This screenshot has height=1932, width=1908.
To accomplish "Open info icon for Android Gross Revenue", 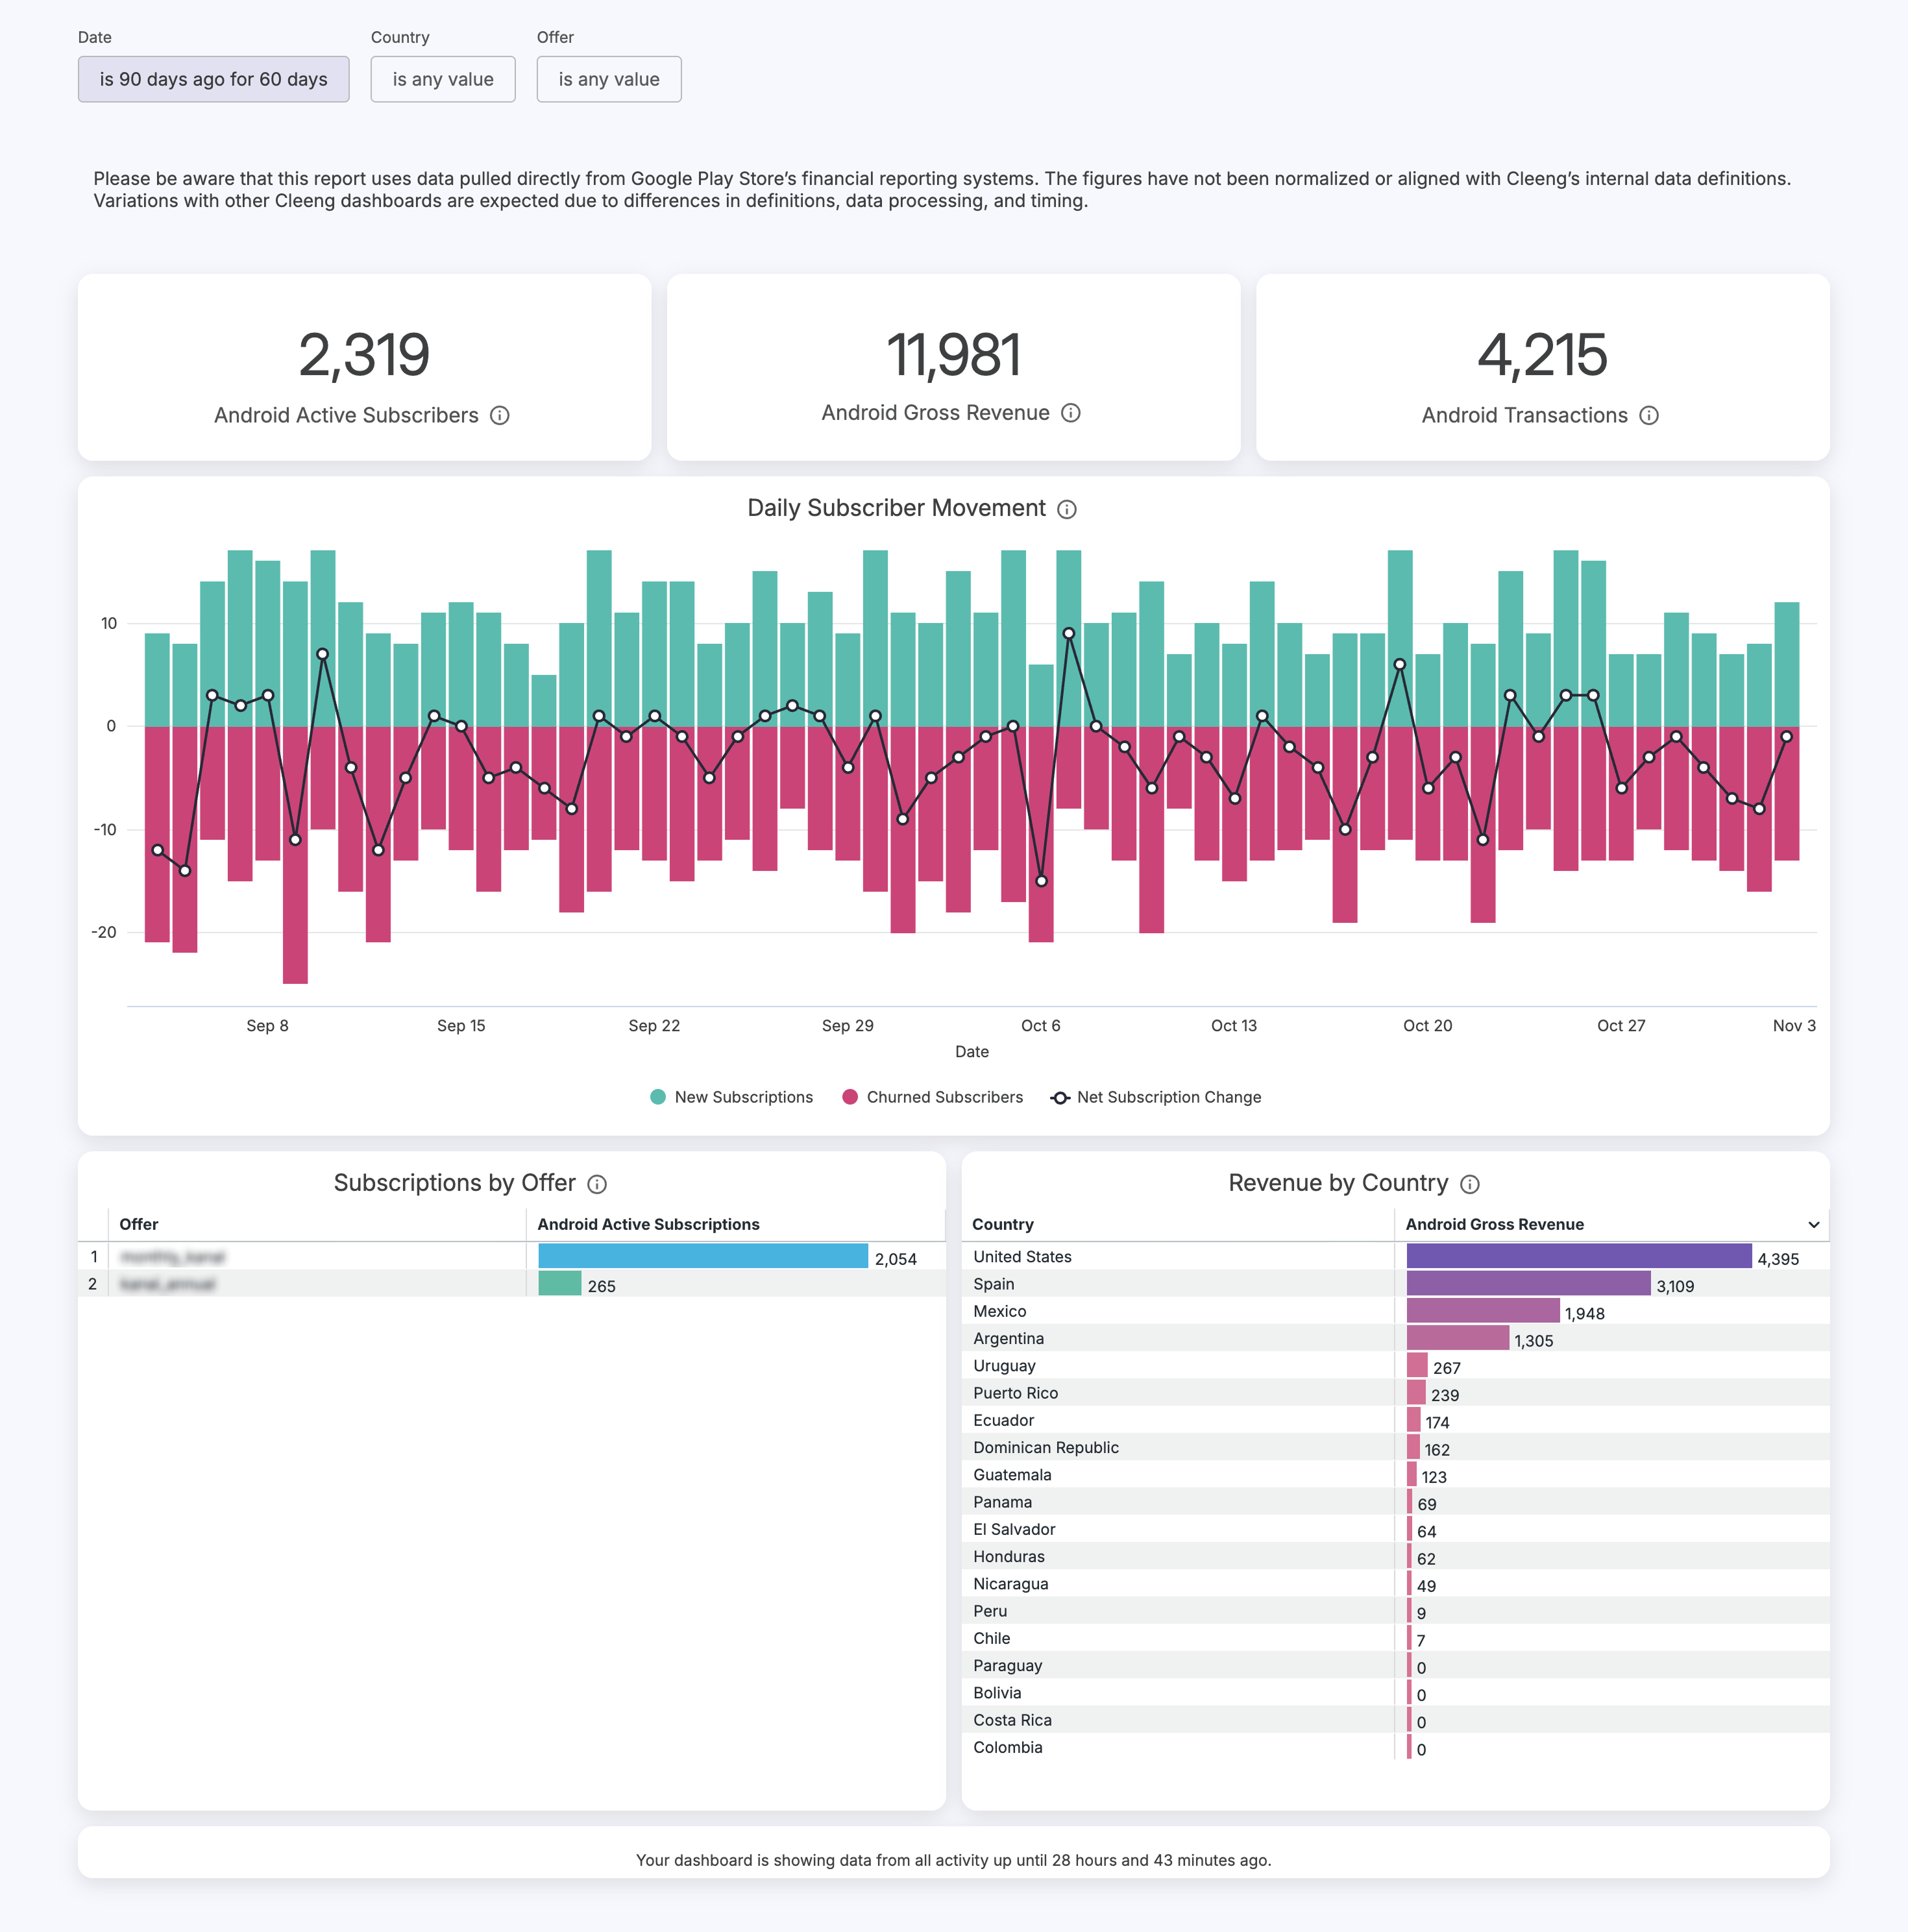I will click(1071, 413).
